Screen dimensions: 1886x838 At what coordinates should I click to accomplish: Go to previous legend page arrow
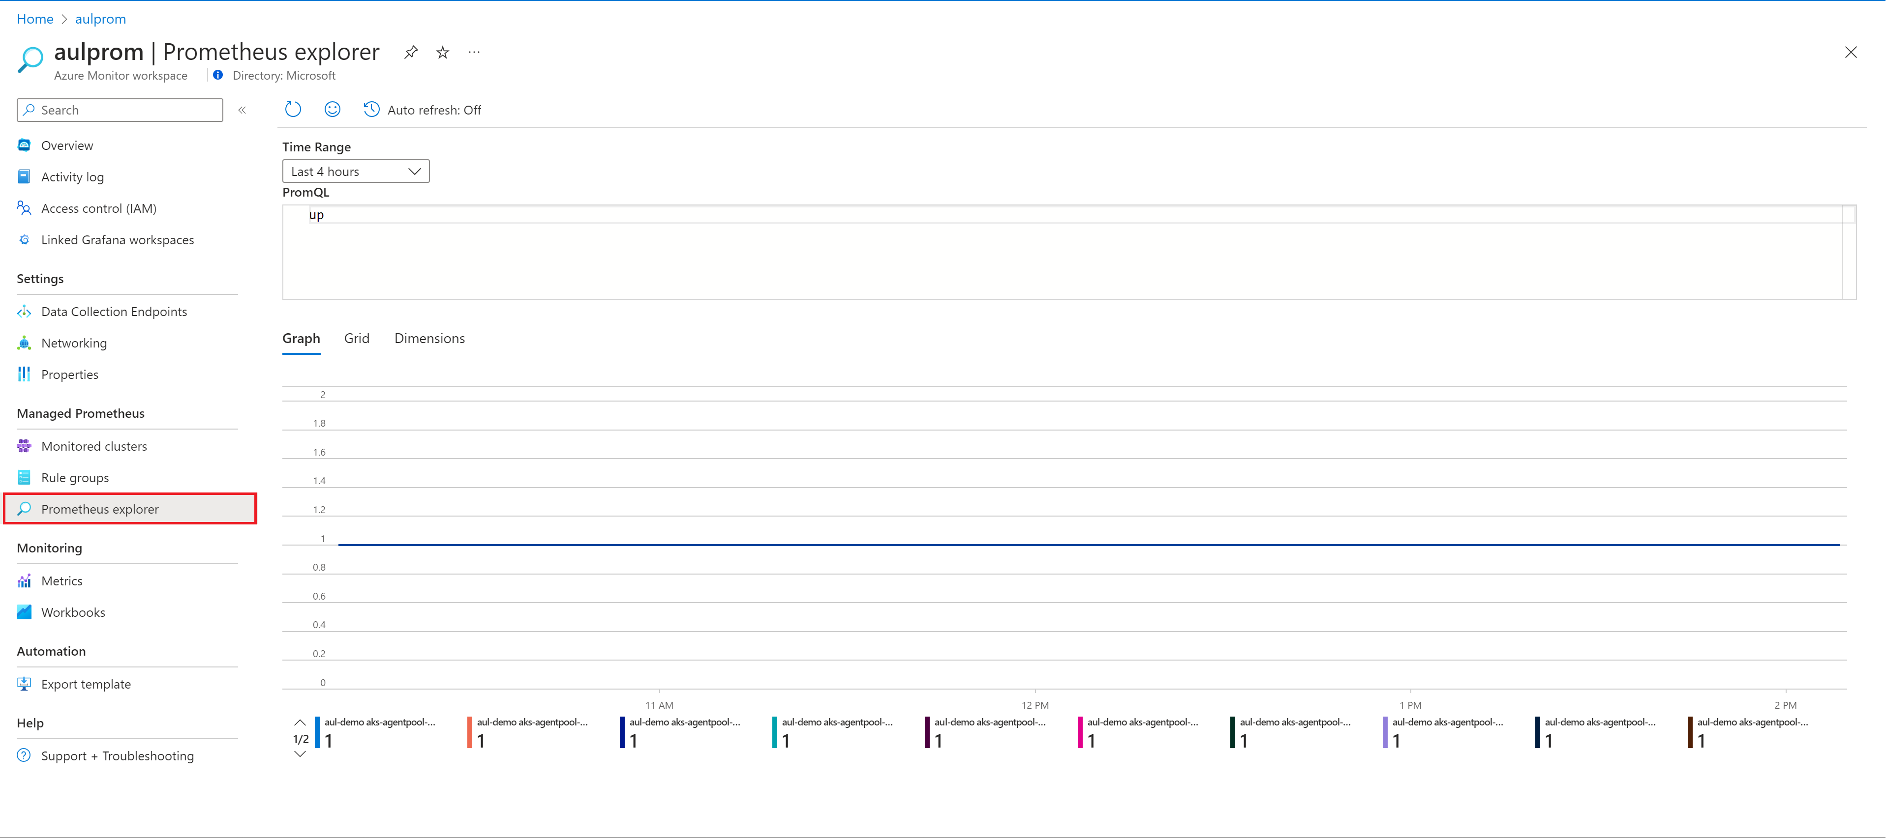[300, 722]
